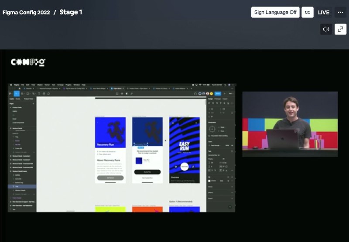Click the Create component icon

coord(122,94)
